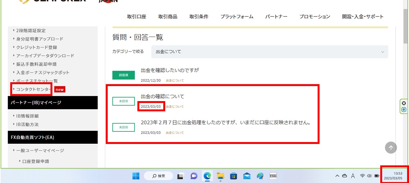The image size is (409, 183).
Task: Close the ESET side widget
Action: [x=404, y=103]
